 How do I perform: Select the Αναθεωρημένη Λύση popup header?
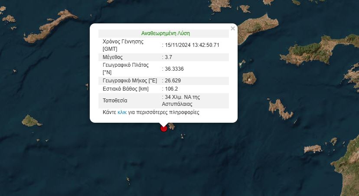click(166, 33)
